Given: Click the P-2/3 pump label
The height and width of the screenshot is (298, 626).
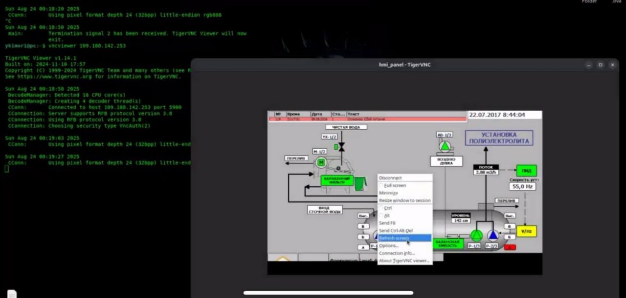Looking at the screenshot, I should [492, 246].
